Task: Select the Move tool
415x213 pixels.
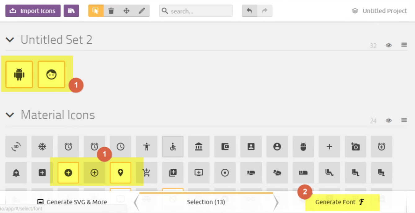Action: [126, 11]
